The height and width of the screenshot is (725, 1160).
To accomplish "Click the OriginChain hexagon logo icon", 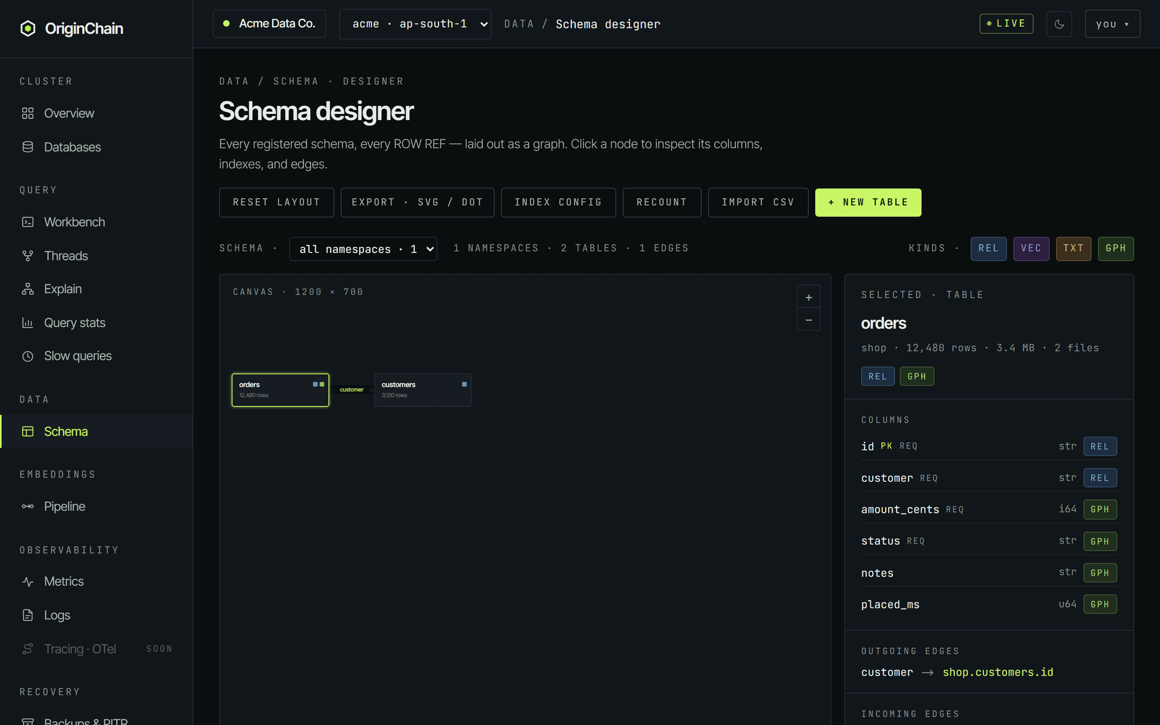I will 28,28.
